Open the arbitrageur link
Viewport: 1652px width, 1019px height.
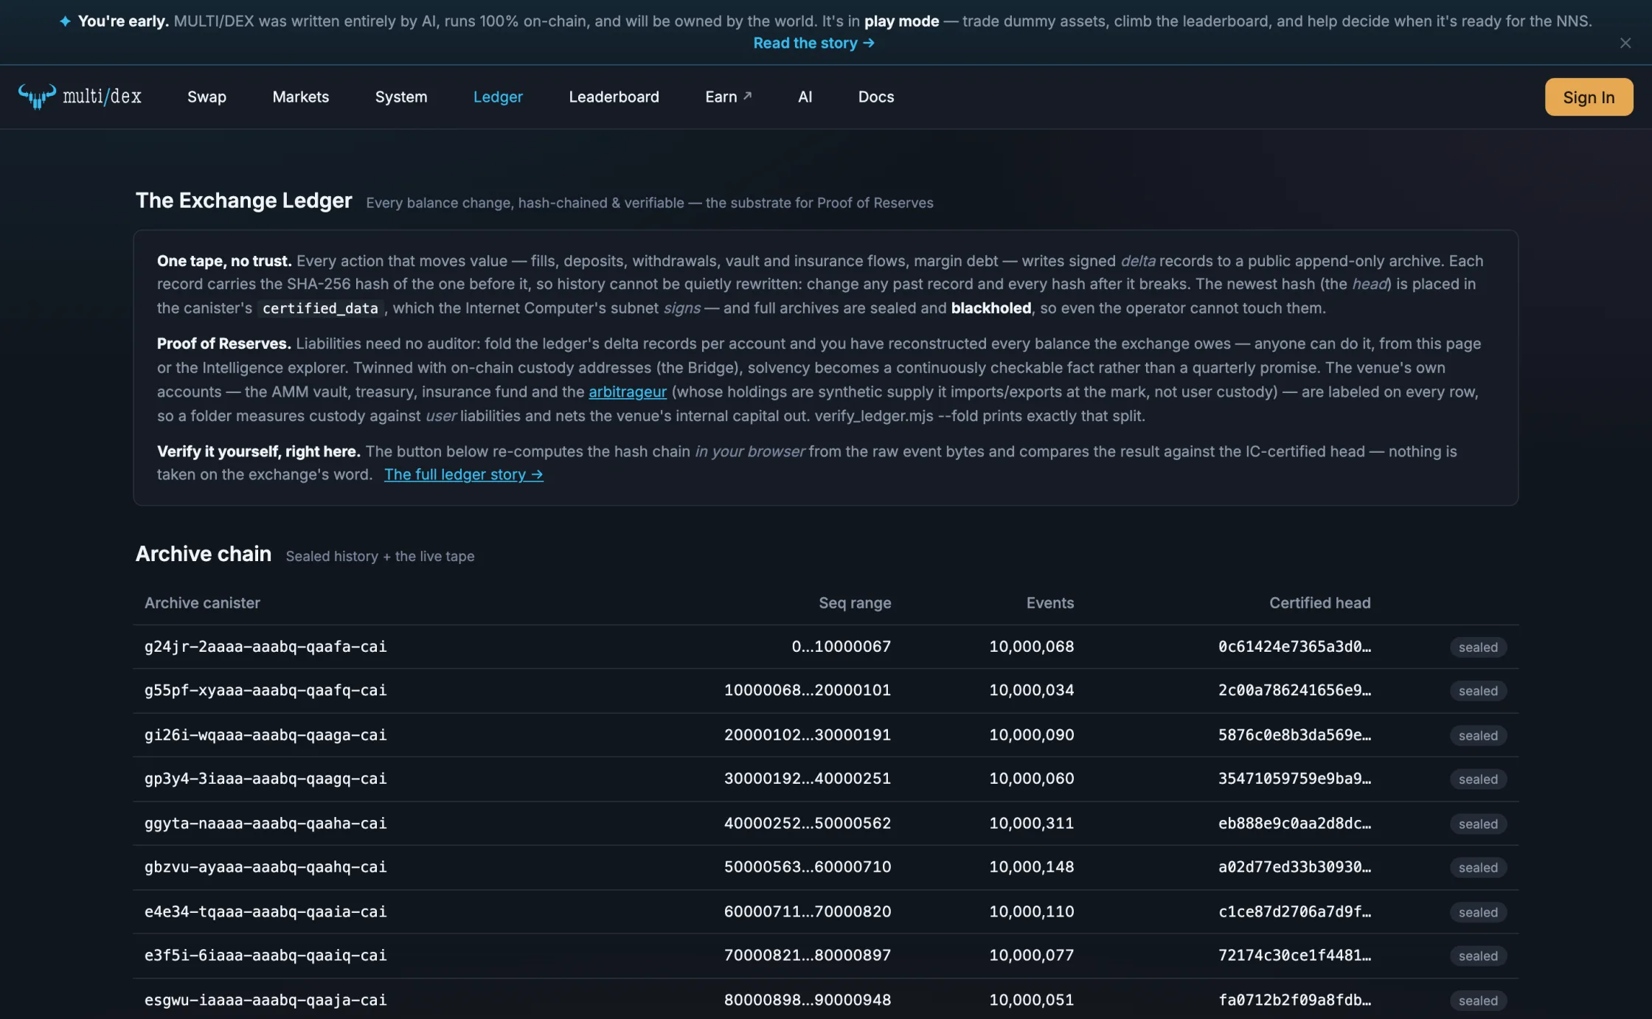click(628, 392)
